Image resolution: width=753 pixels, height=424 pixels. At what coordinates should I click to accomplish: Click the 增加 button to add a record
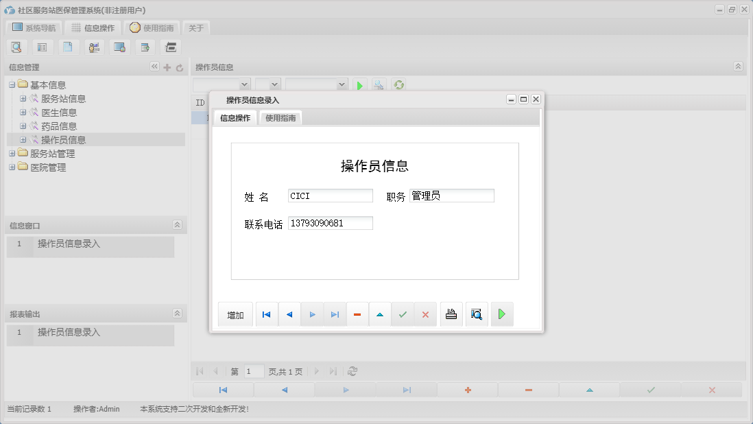point(235,314)
